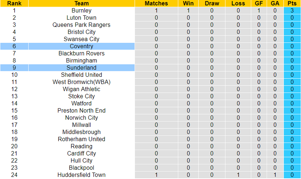Select the Luton Town team link
The width and height of the screenshot is (301, 179).
pos(81,18)
